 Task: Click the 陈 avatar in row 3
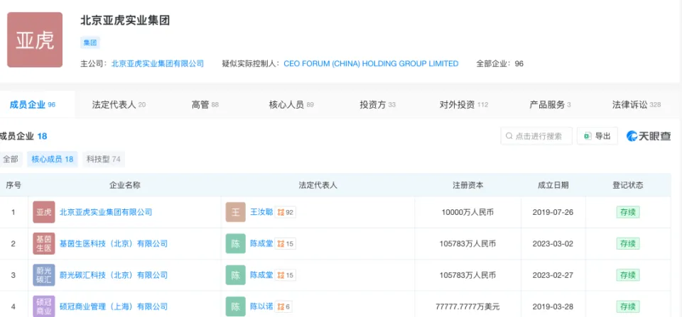[x=236, y=275]
